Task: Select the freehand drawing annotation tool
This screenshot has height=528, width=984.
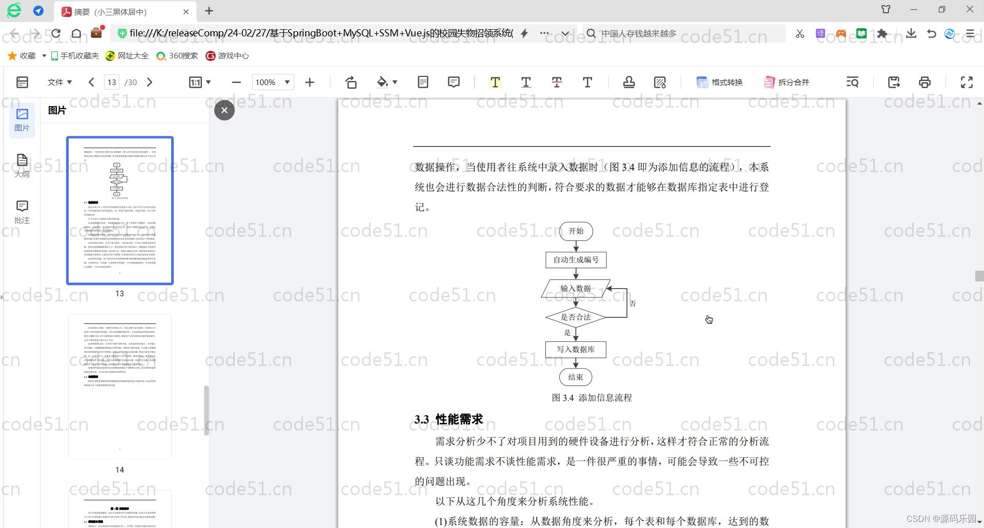Action: tap(660, 82)
